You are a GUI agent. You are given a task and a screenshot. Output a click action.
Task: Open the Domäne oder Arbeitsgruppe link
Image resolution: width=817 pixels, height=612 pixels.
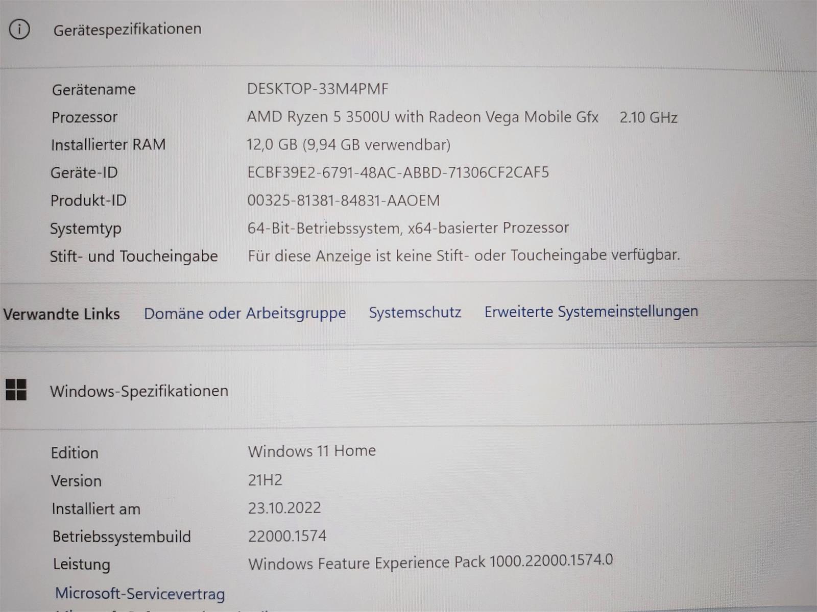pos(245,313)
